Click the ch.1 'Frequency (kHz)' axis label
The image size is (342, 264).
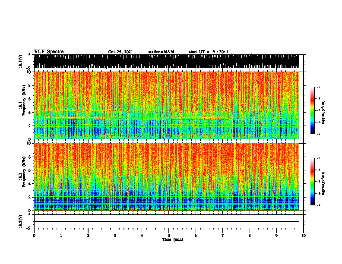click(24, 100)
